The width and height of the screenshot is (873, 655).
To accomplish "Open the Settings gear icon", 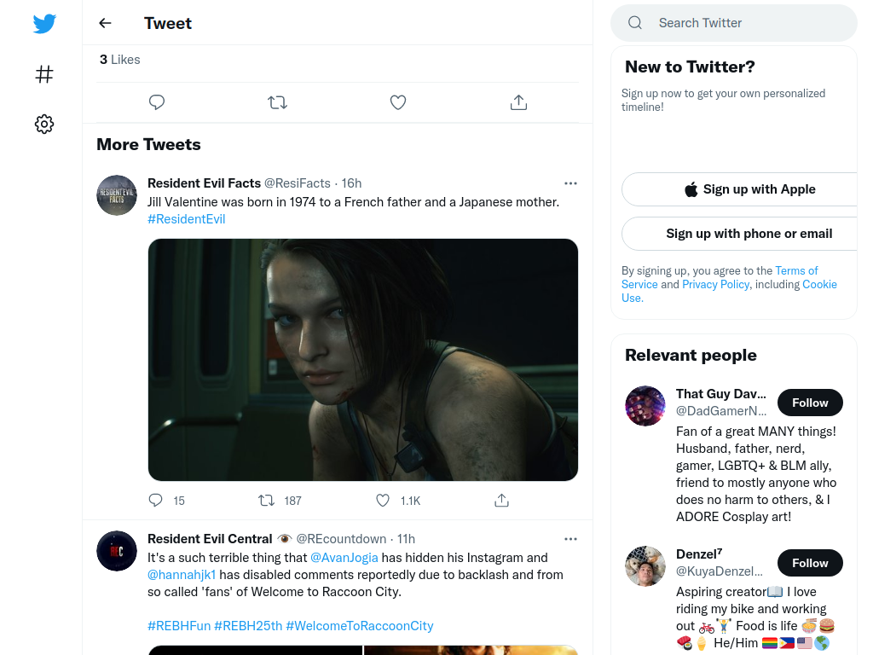I will tap(44, 124).
